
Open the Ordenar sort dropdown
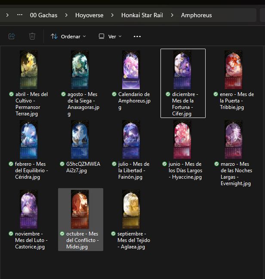tap(68, 37)
